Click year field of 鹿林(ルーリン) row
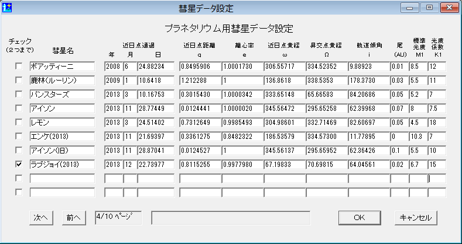The height and width of the screenshot is (244, 462). (x=113, y=81)
